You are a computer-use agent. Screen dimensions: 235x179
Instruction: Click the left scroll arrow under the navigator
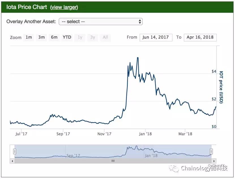click(x=12, y=161)
